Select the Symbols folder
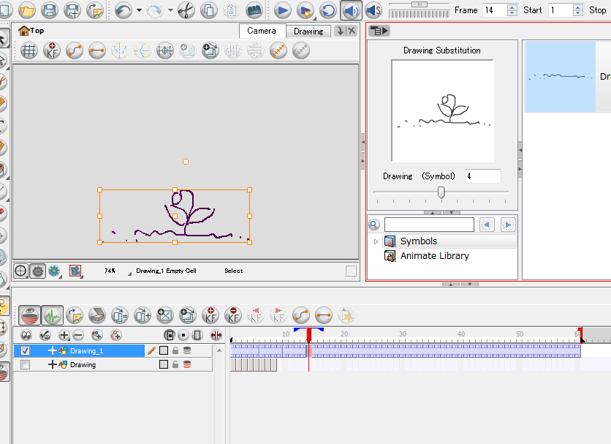The width and height of the screenshot is (611, 444). 419,241
